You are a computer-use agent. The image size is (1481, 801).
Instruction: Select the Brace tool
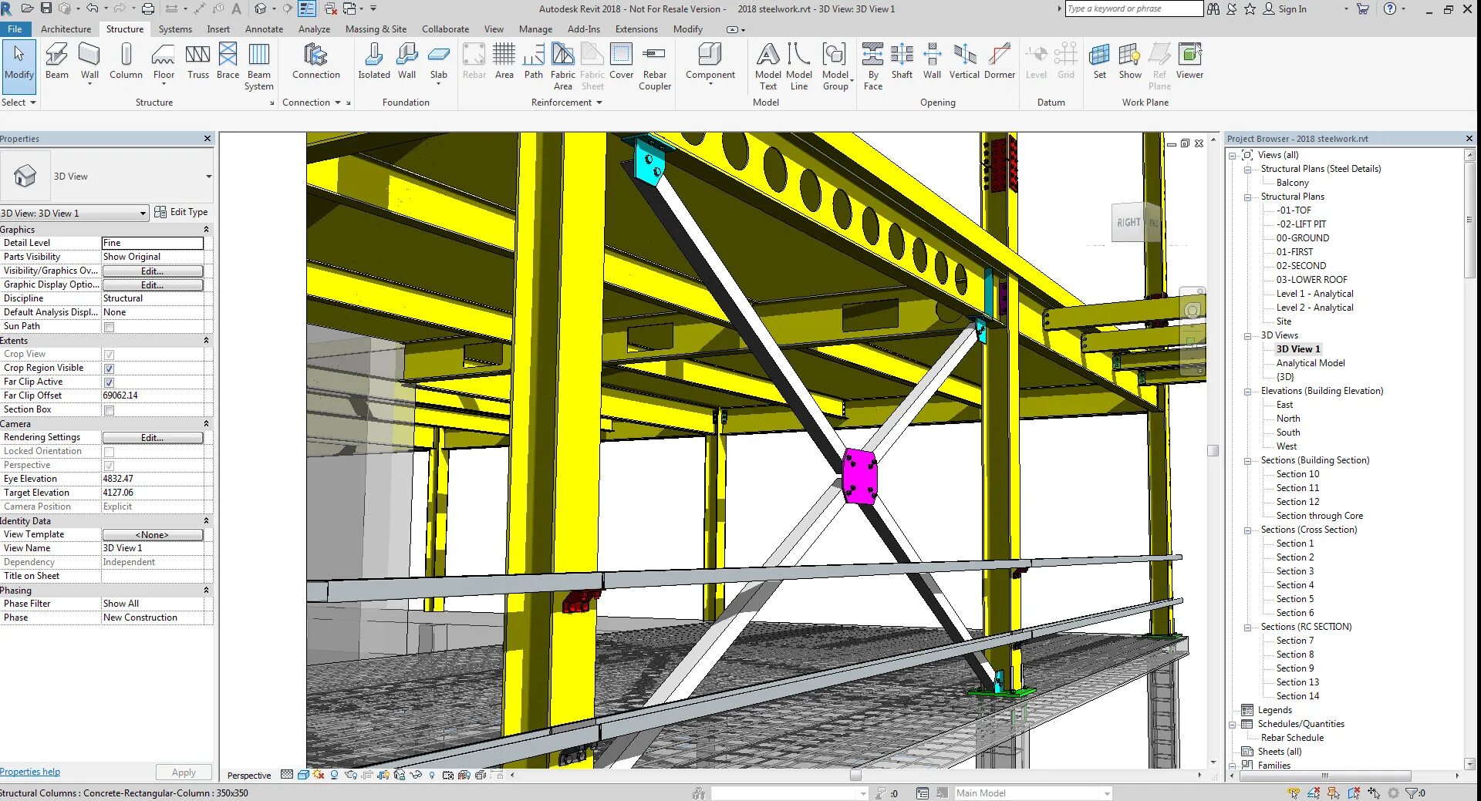[228, 61]
